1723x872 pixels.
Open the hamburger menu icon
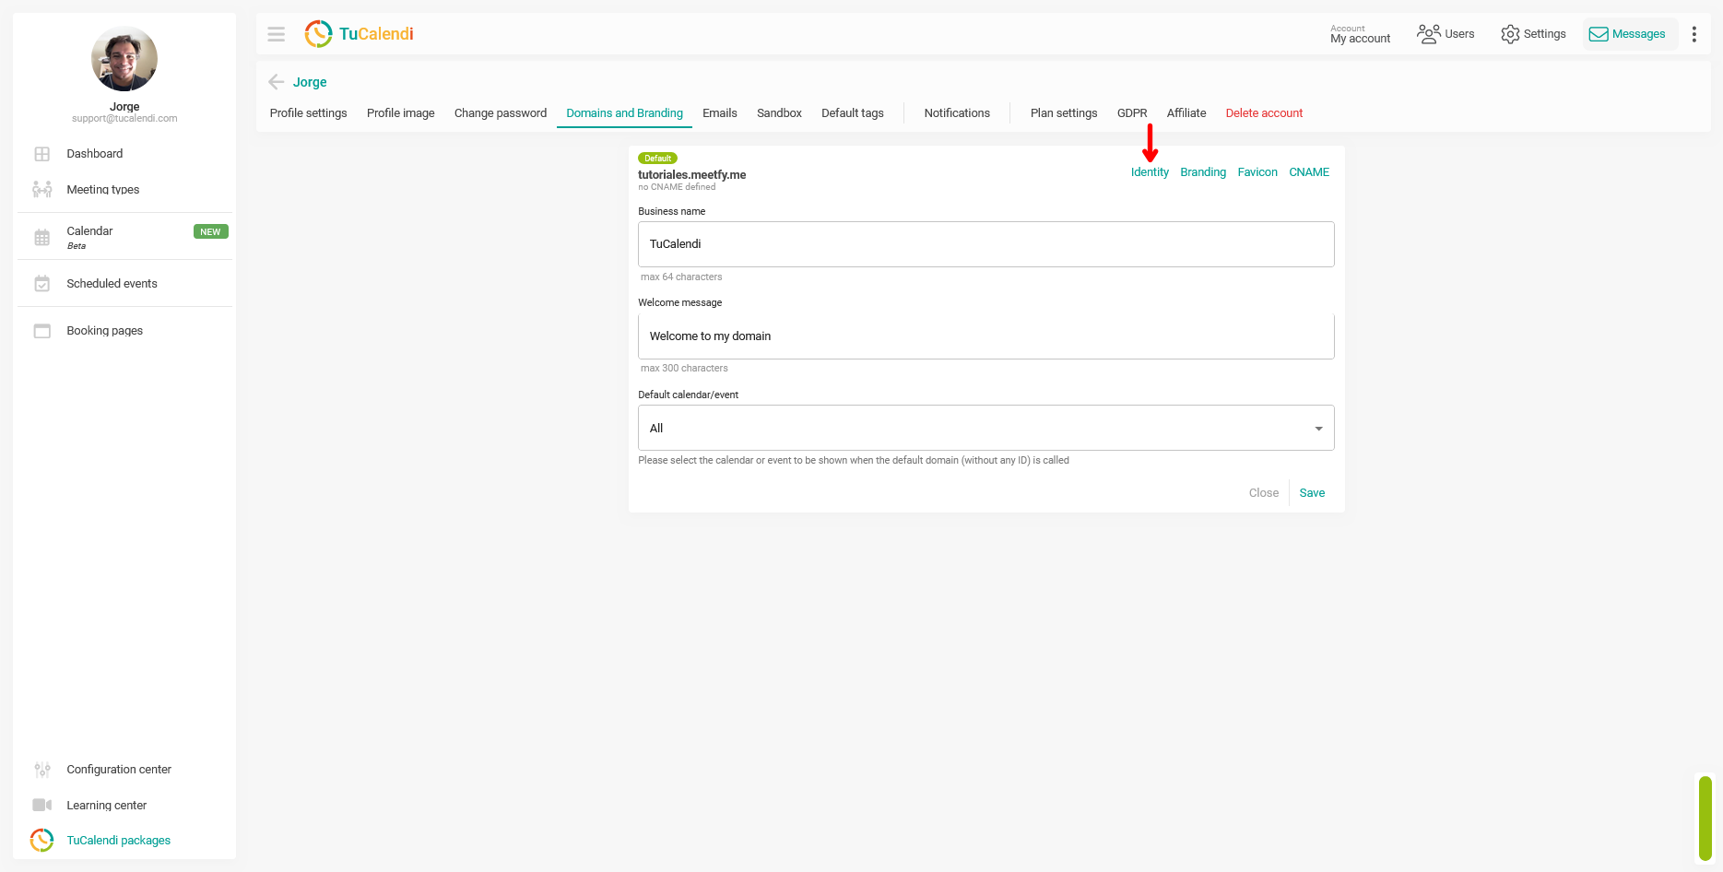point(276,34)
